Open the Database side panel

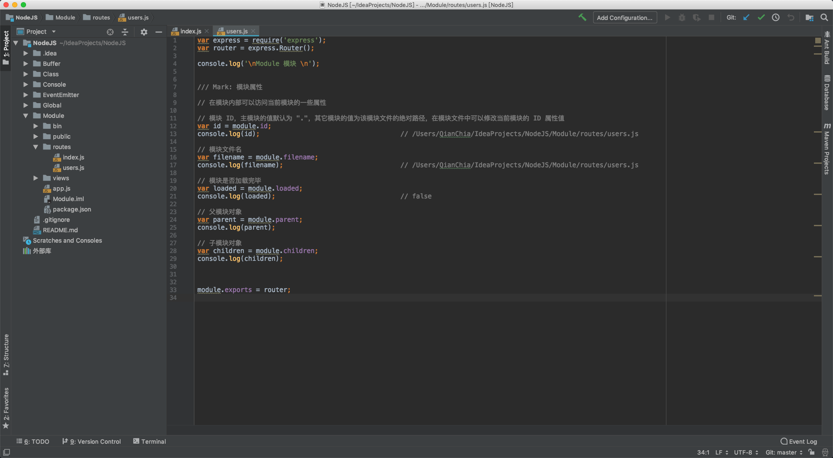coord(827,93)
